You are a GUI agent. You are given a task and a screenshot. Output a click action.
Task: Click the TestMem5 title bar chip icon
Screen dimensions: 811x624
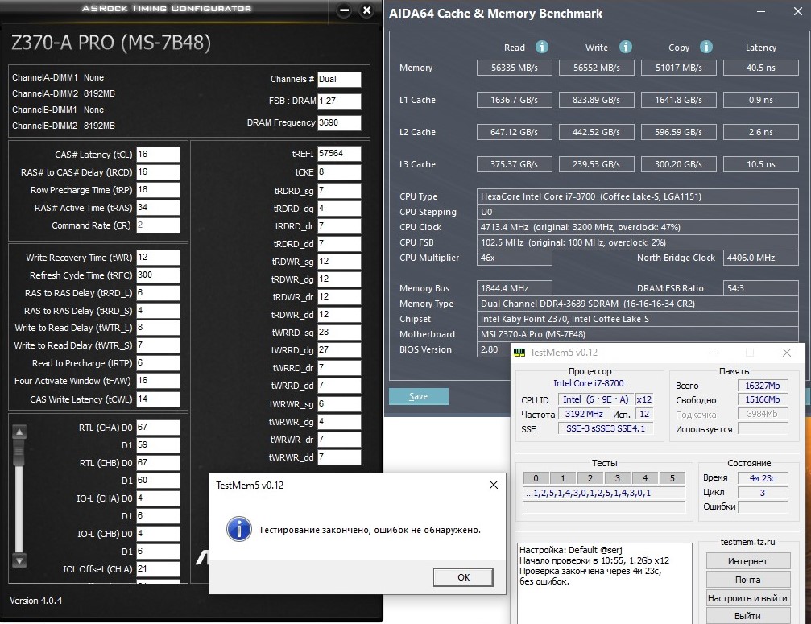[x=519, y=353]
